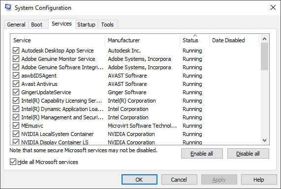Sort by the Manufacturer column header

tap(143, 40)
